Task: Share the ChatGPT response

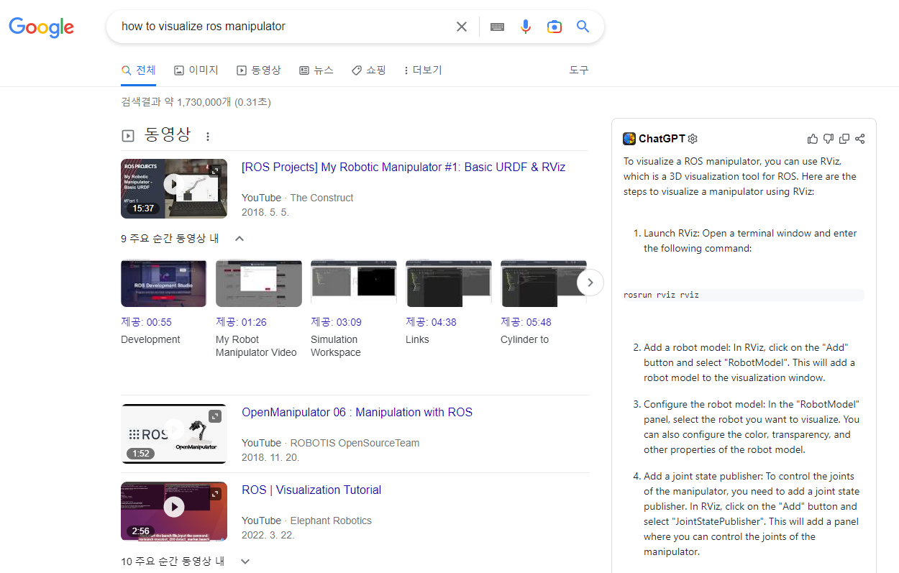Action: (x=860, y=139)
